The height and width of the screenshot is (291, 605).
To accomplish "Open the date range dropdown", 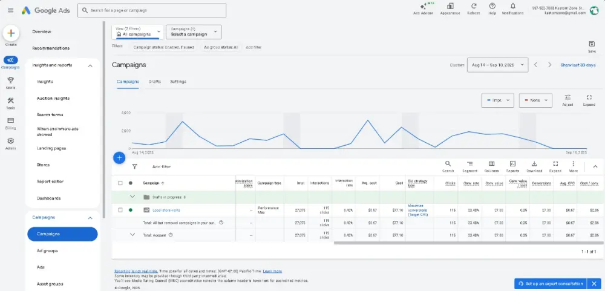I will click(x=499, y=65).
